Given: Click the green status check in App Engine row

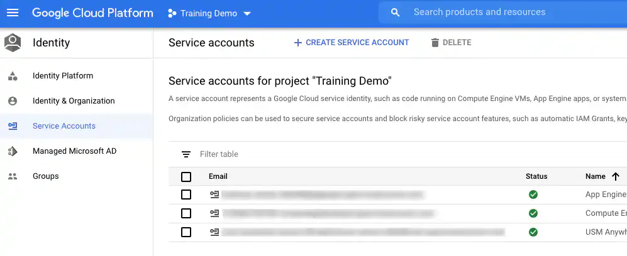Looking at the screenshot, I should click(533, 195).
